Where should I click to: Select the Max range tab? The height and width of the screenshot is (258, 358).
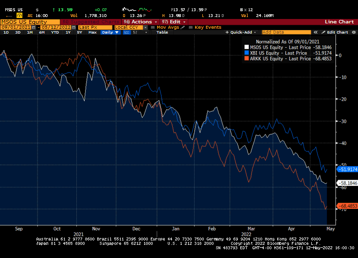point(92,33)
